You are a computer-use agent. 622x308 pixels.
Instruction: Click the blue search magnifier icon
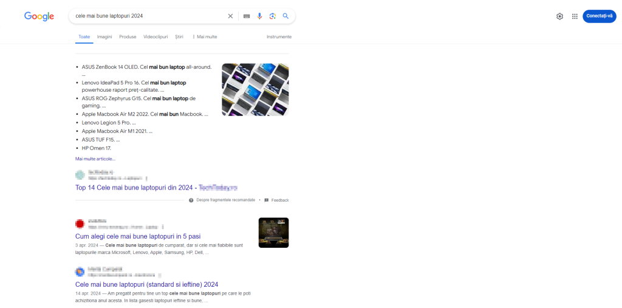click(x=285, y=16)
